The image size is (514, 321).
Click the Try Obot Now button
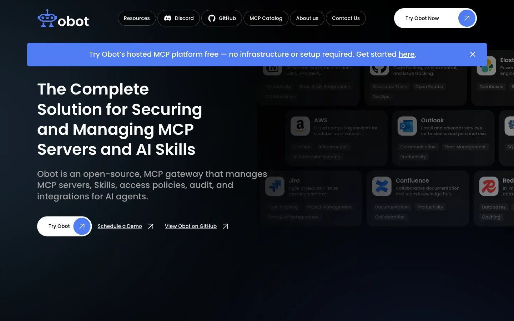[435, 18]
